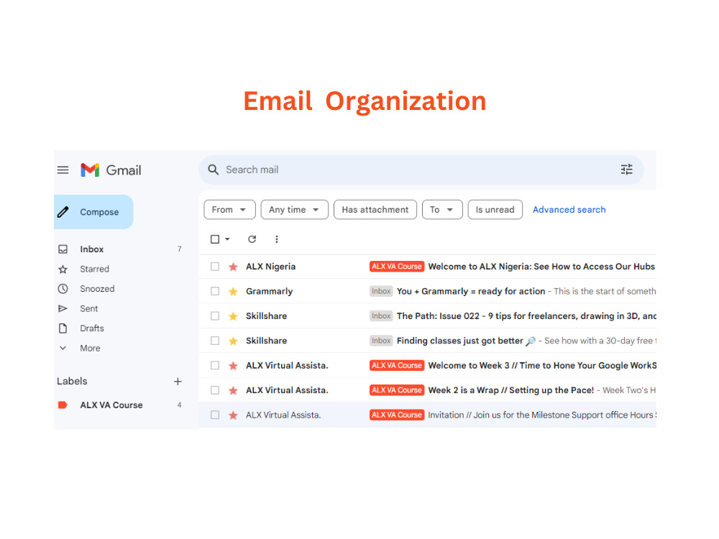Check The Path: Issue 022 email checkbox
This screenshot has height=539, width=719.
(214, 315)
